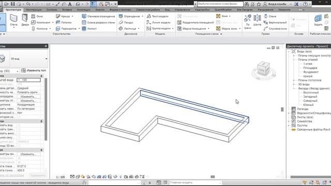Viewport: 331px width, 186px height.
Task: Expand 3D виды node in project browser
Action: pyautogui.click(x=294, y=84)
